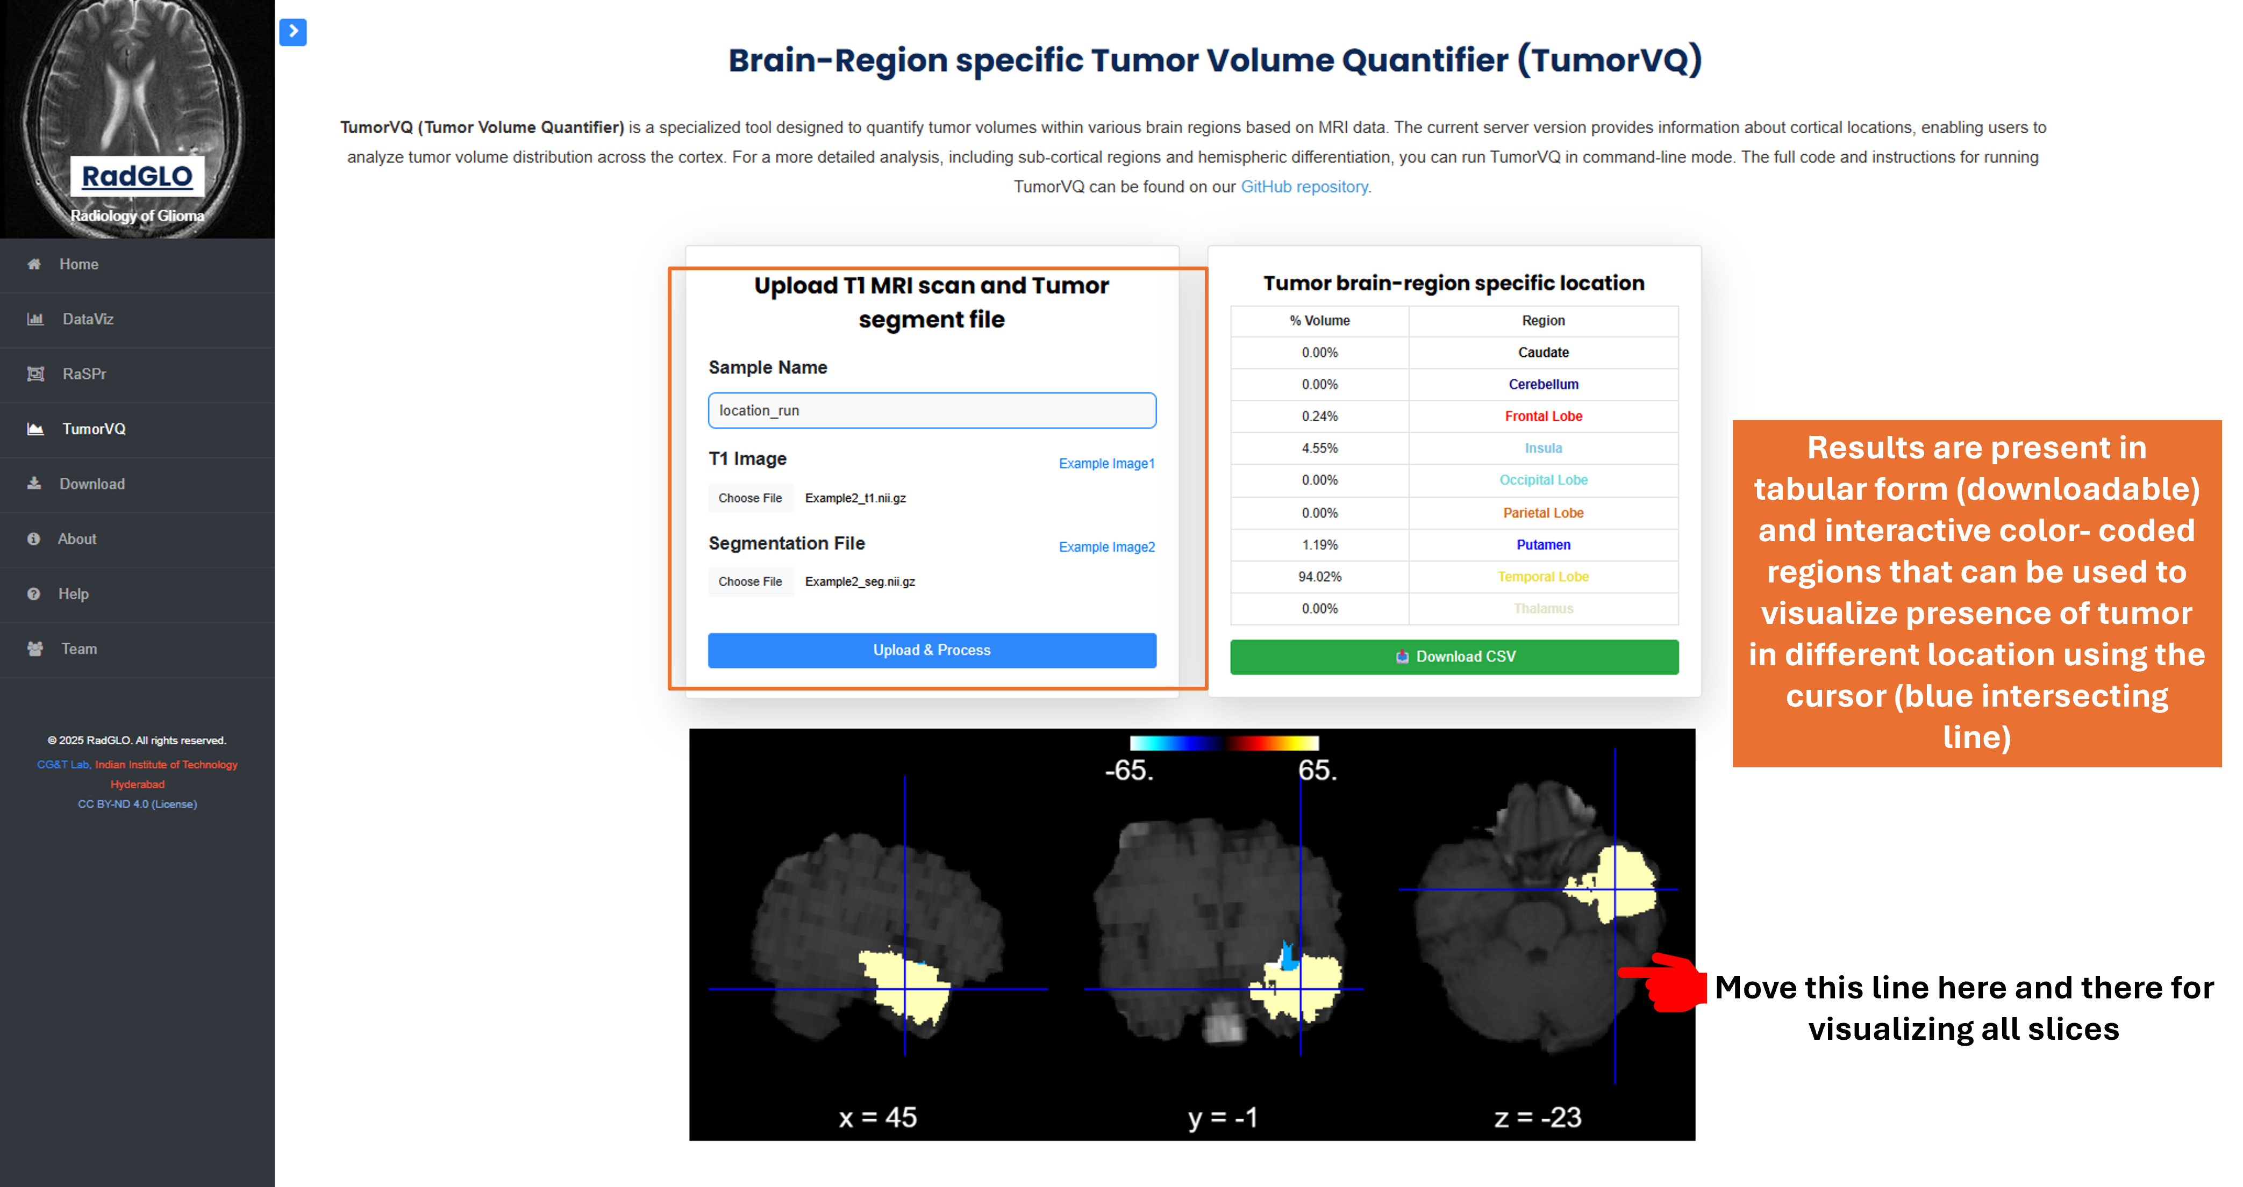The height and width of the screenshot is (1187, 2243).
Task: Click the 4.55% volume cell
Action: [x=1320, y=448]
